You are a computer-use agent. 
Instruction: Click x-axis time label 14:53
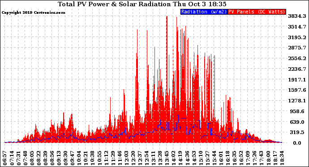pos(194,158)
